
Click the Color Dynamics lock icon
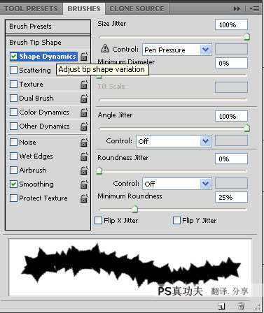[84, 112]
